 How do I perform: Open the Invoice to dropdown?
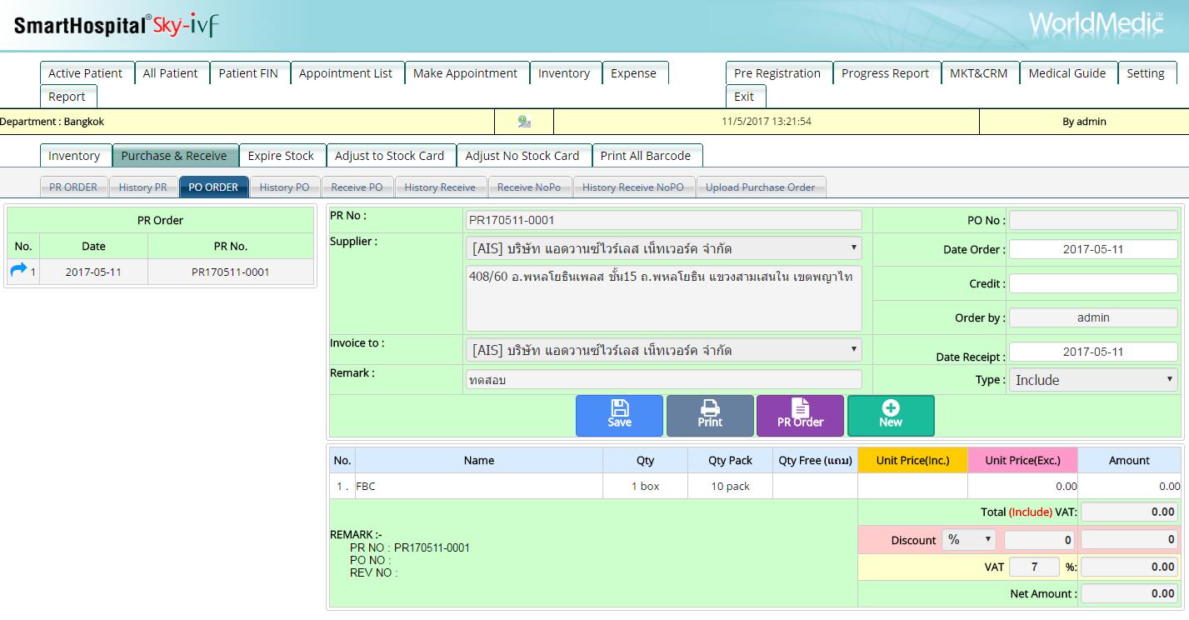click(x=663, y=350)
